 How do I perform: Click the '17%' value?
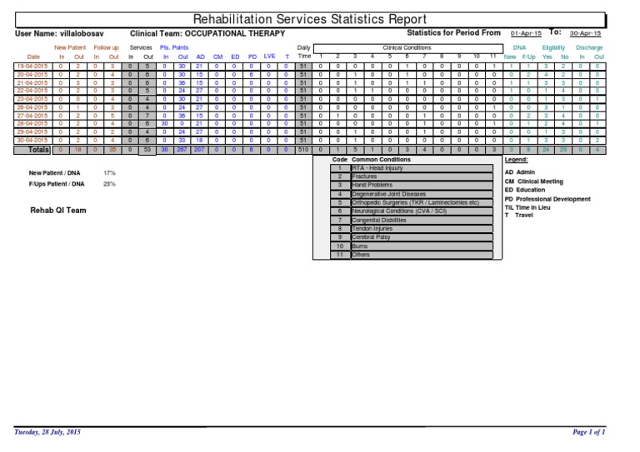[109, 173]
